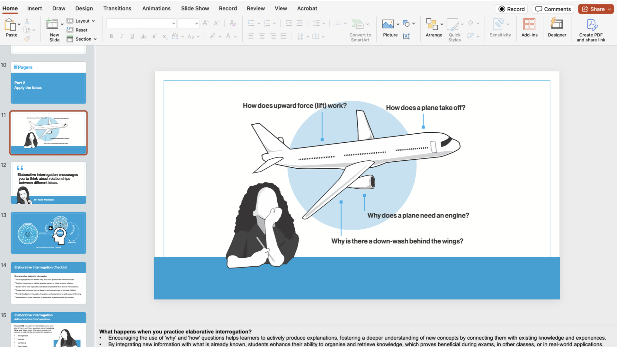Open the font name combo box
The height and width of the screenshot is (347, 617).
click(x=141, y=23)
